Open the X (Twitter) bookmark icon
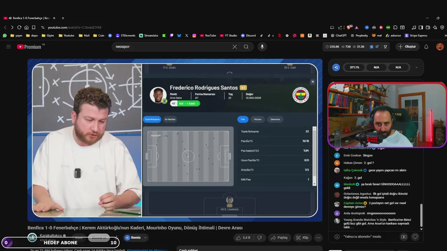The image size is (447, 251). [187, 36]
